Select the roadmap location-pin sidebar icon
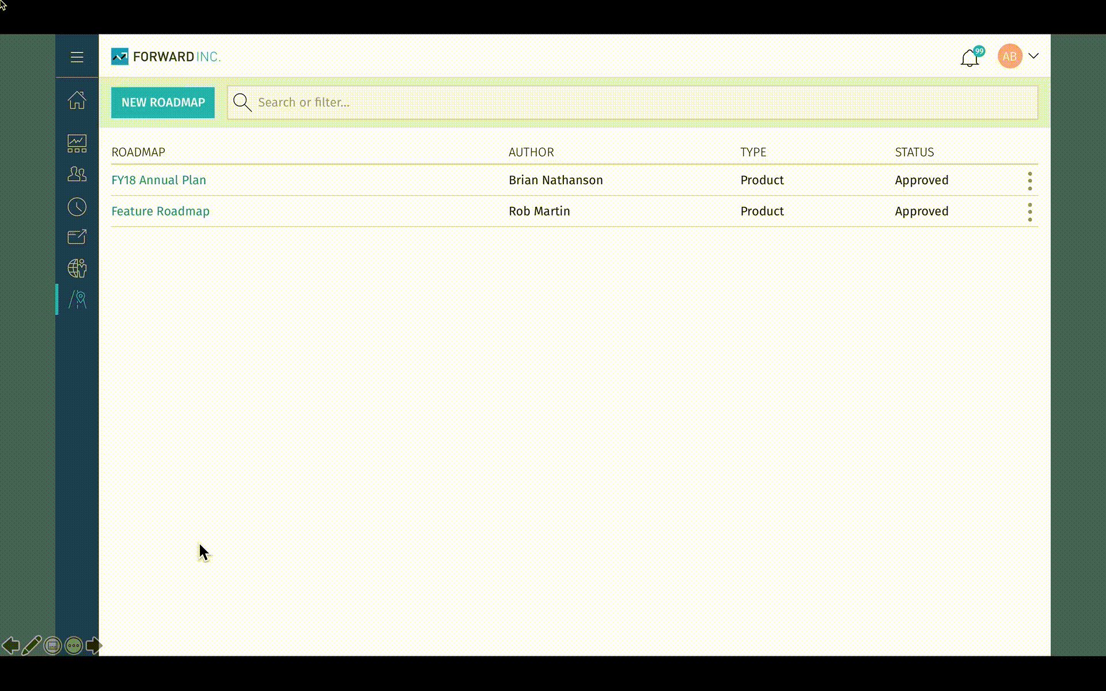Screen dimensions: 1106x691 coord(78,299)
